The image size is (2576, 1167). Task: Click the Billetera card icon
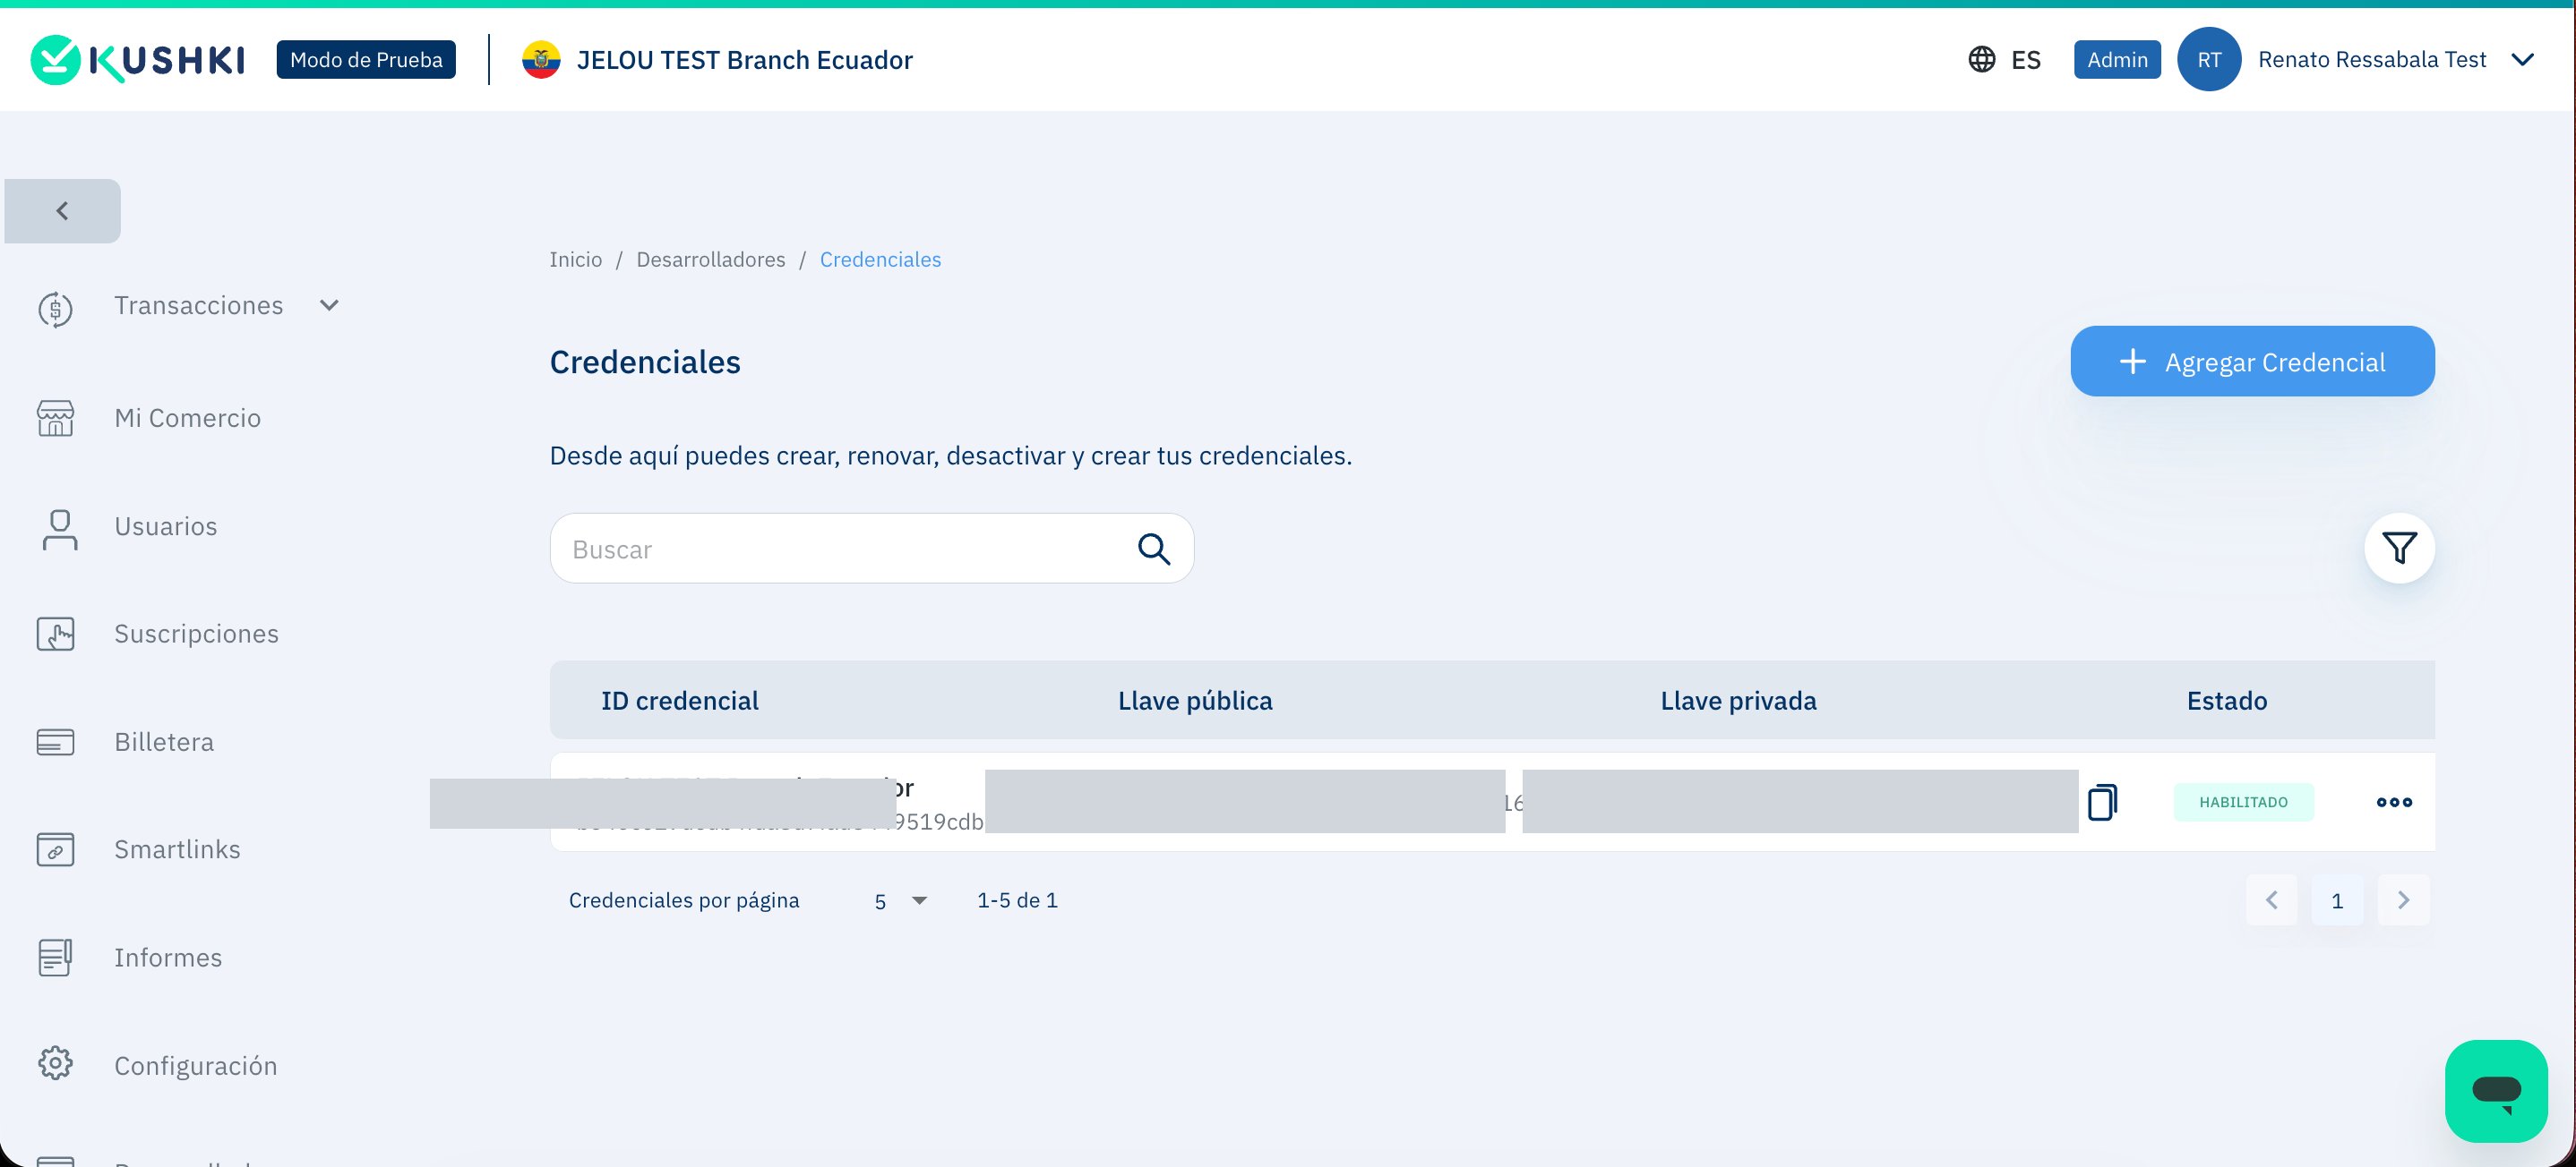[x=55, y=743]
